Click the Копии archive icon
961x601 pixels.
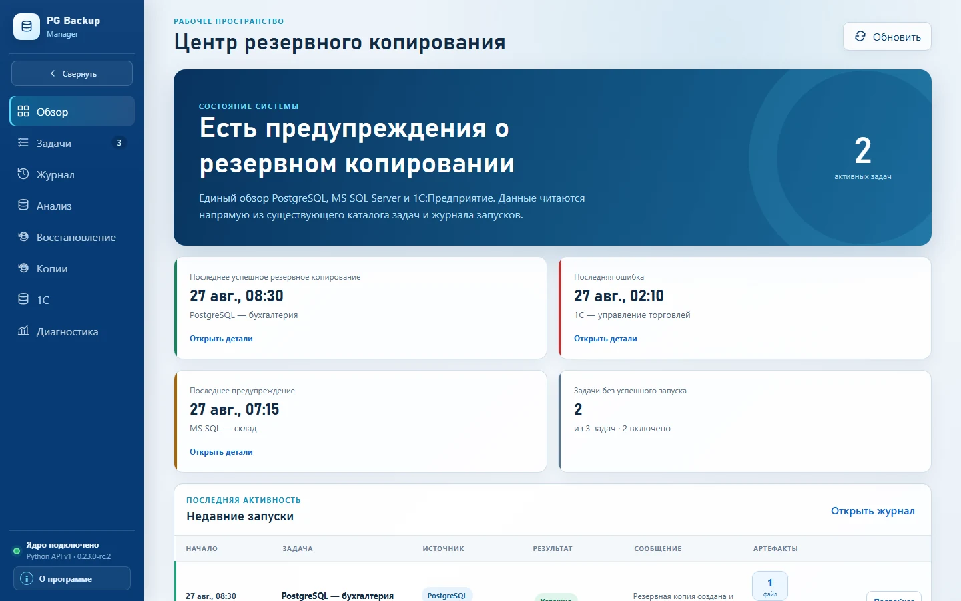tap(23, 268)
